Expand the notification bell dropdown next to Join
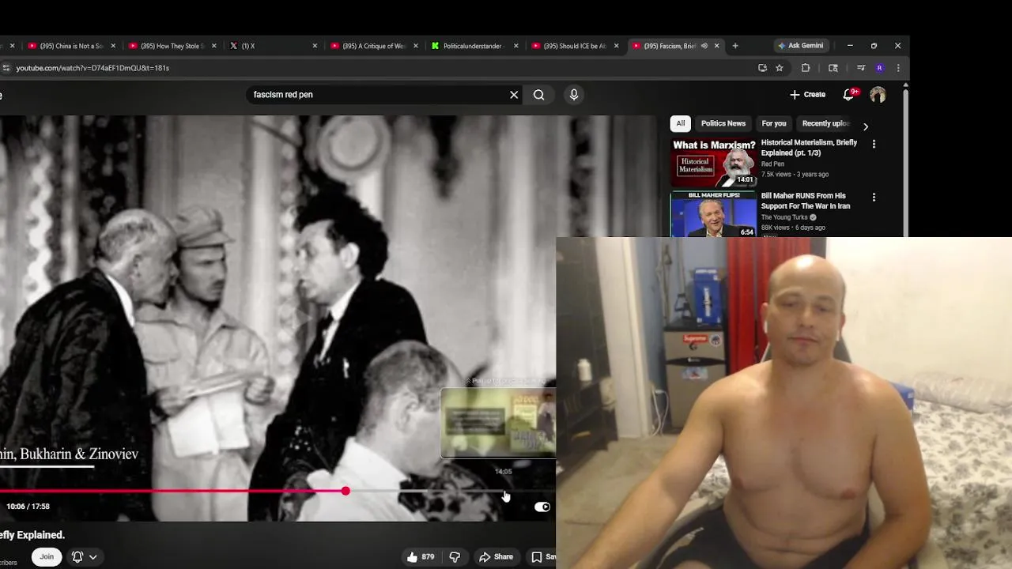Viewport: 1012px width, 569px height. (x=93, y=557)
